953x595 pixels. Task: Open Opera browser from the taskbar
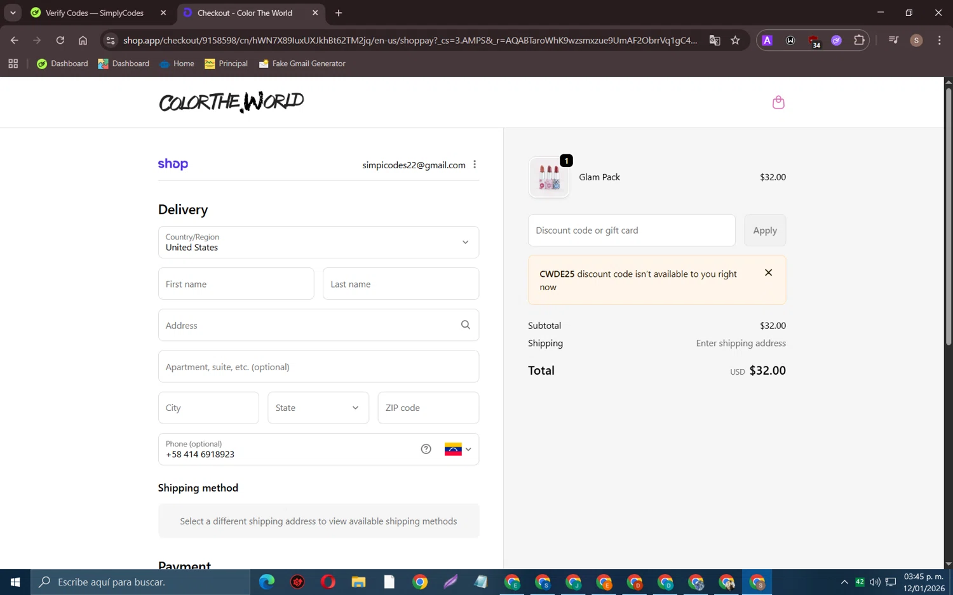328,582
